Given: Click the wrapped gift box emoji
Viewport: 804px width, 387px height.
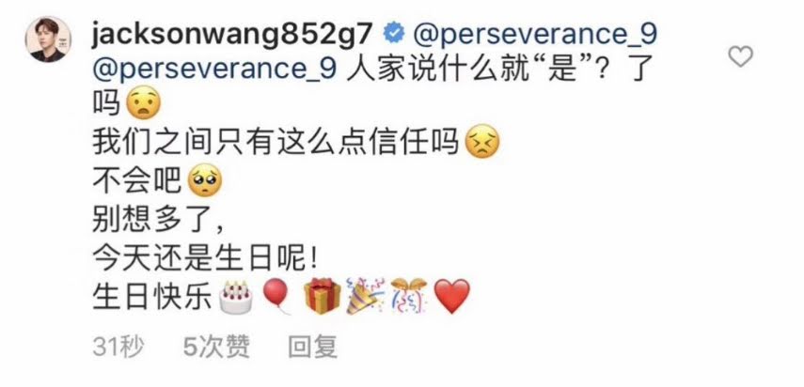Looking at the screenshot, I should [322, 297].
